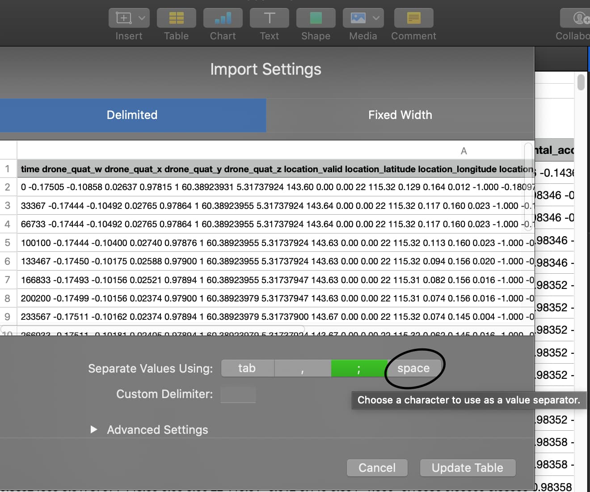Viewport: 590px width, 492px height.
Task: Click the Collaborate toolbar icon
Action: point(580,18)
